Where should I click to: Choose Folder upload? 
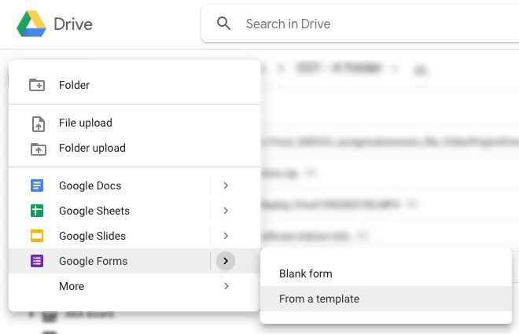tap(134, 148)
